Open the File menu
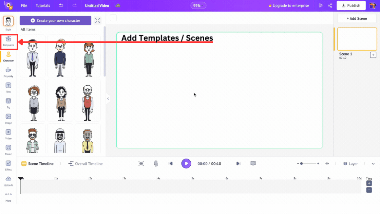This screenshot has width=380, height=214. tap(24, 5)
